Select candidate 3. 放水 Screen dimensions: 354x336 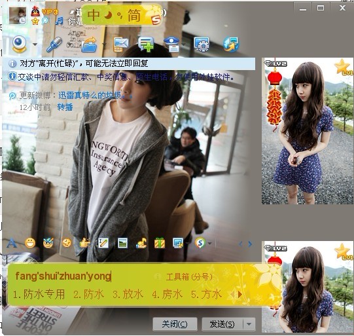point(128,294)
